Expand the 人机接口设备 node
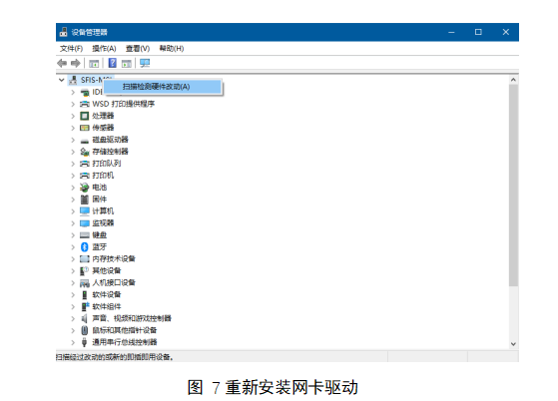558x401 pixels. 73,283
